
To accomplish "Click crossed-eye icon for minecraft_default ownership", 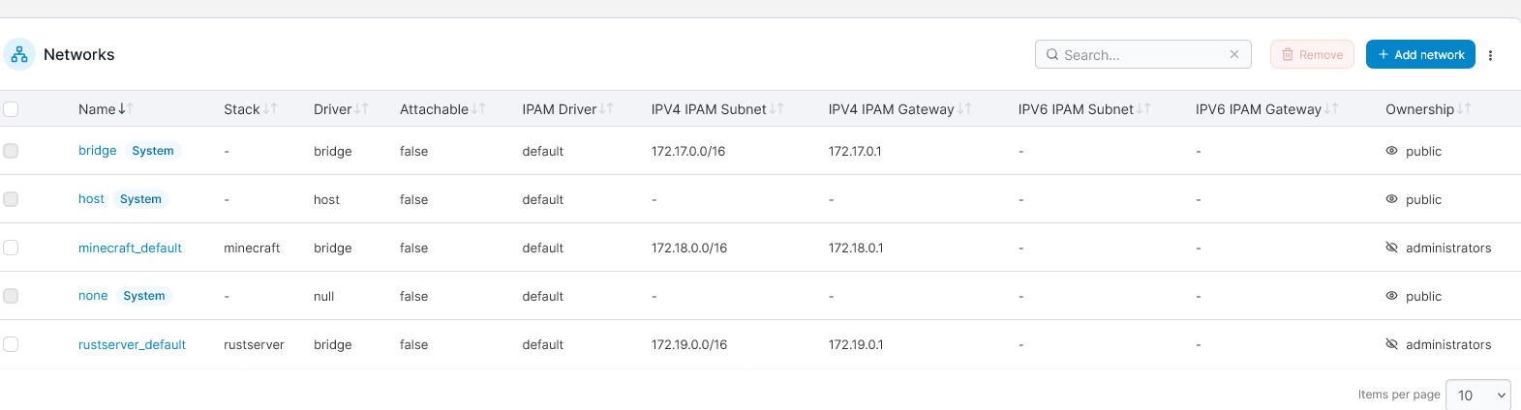I will click(1391, 248).
